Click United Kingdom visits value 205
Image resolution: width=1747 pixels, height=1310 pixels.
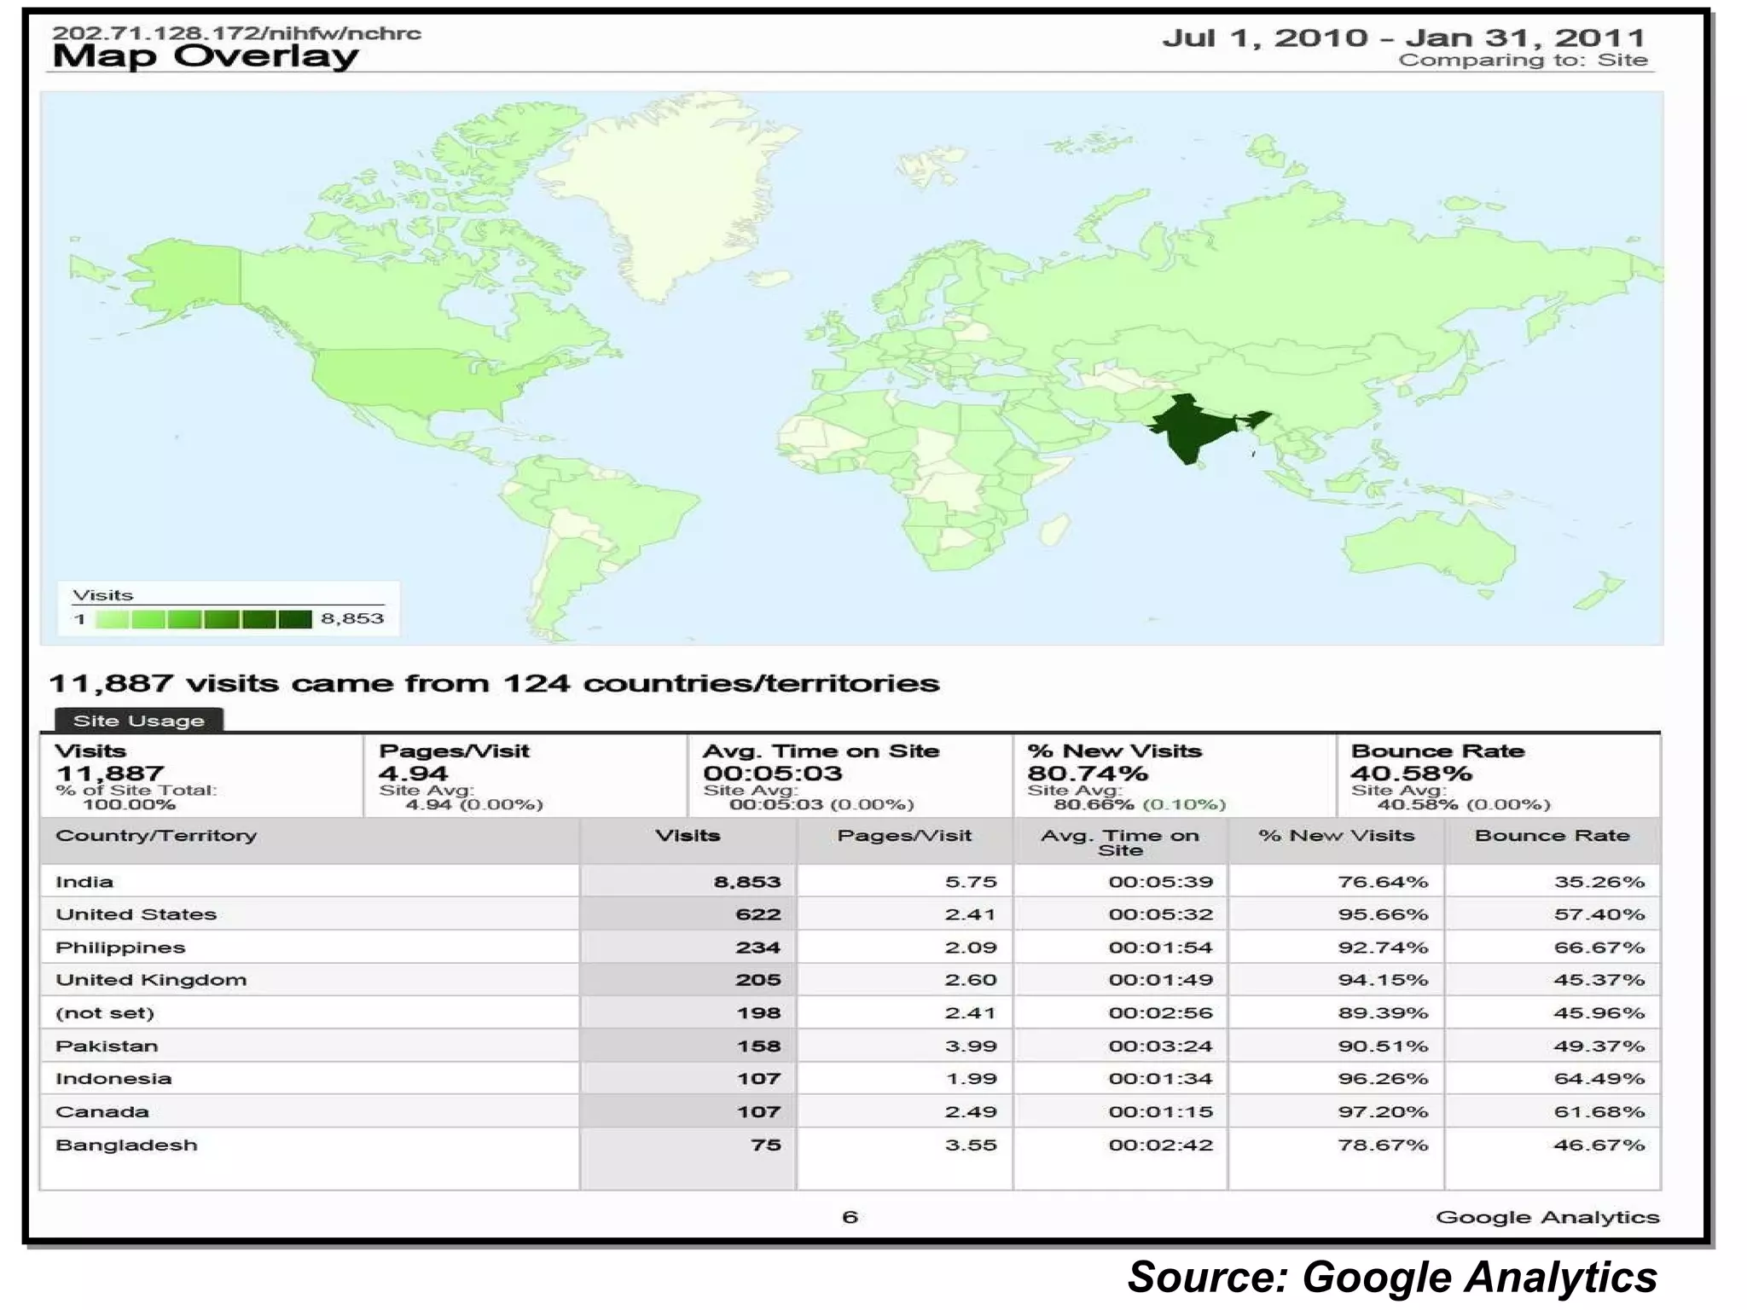click(758, 980)
